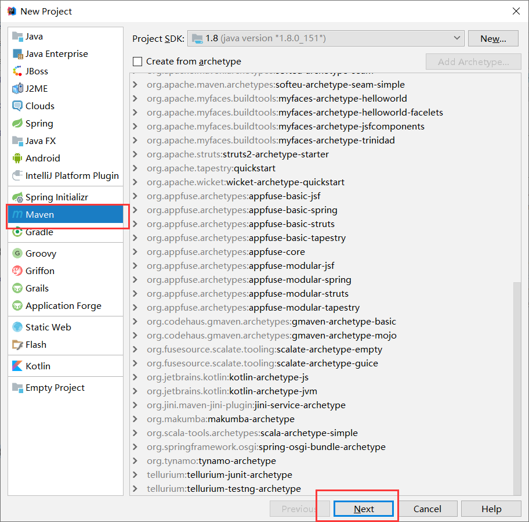Expand scala-archetype-simple node

(135, 433)
